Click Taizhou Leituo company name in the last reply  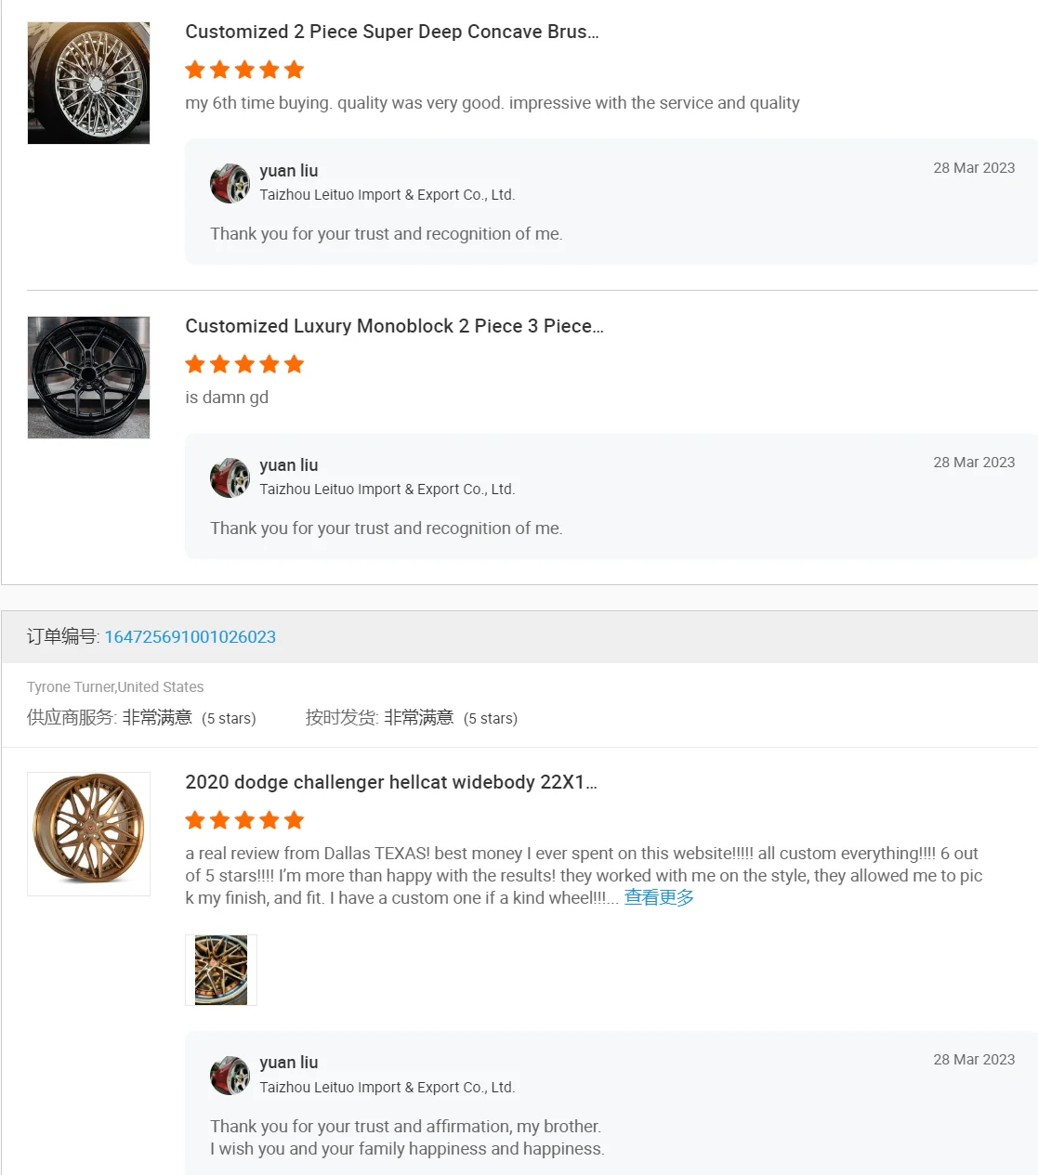pos(387,1088)
